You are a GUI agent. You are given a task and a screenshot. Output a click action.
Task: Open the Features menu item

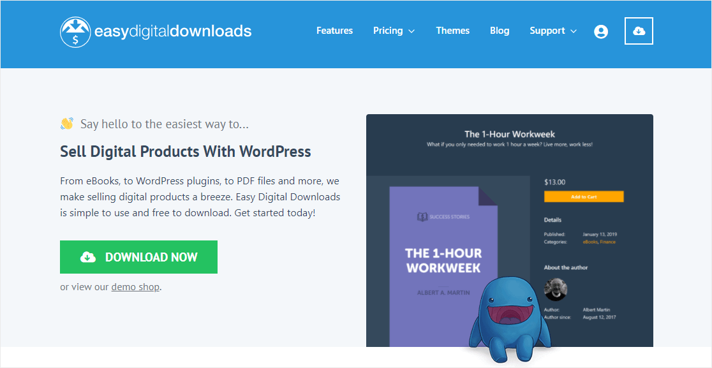tap(335, 31)
